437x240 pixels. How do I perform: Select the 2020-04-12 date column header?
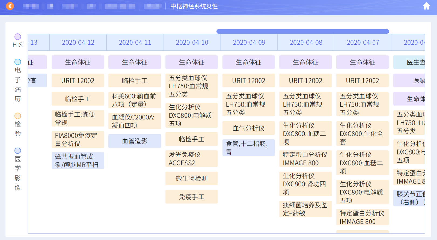click(x=78, y=43)
